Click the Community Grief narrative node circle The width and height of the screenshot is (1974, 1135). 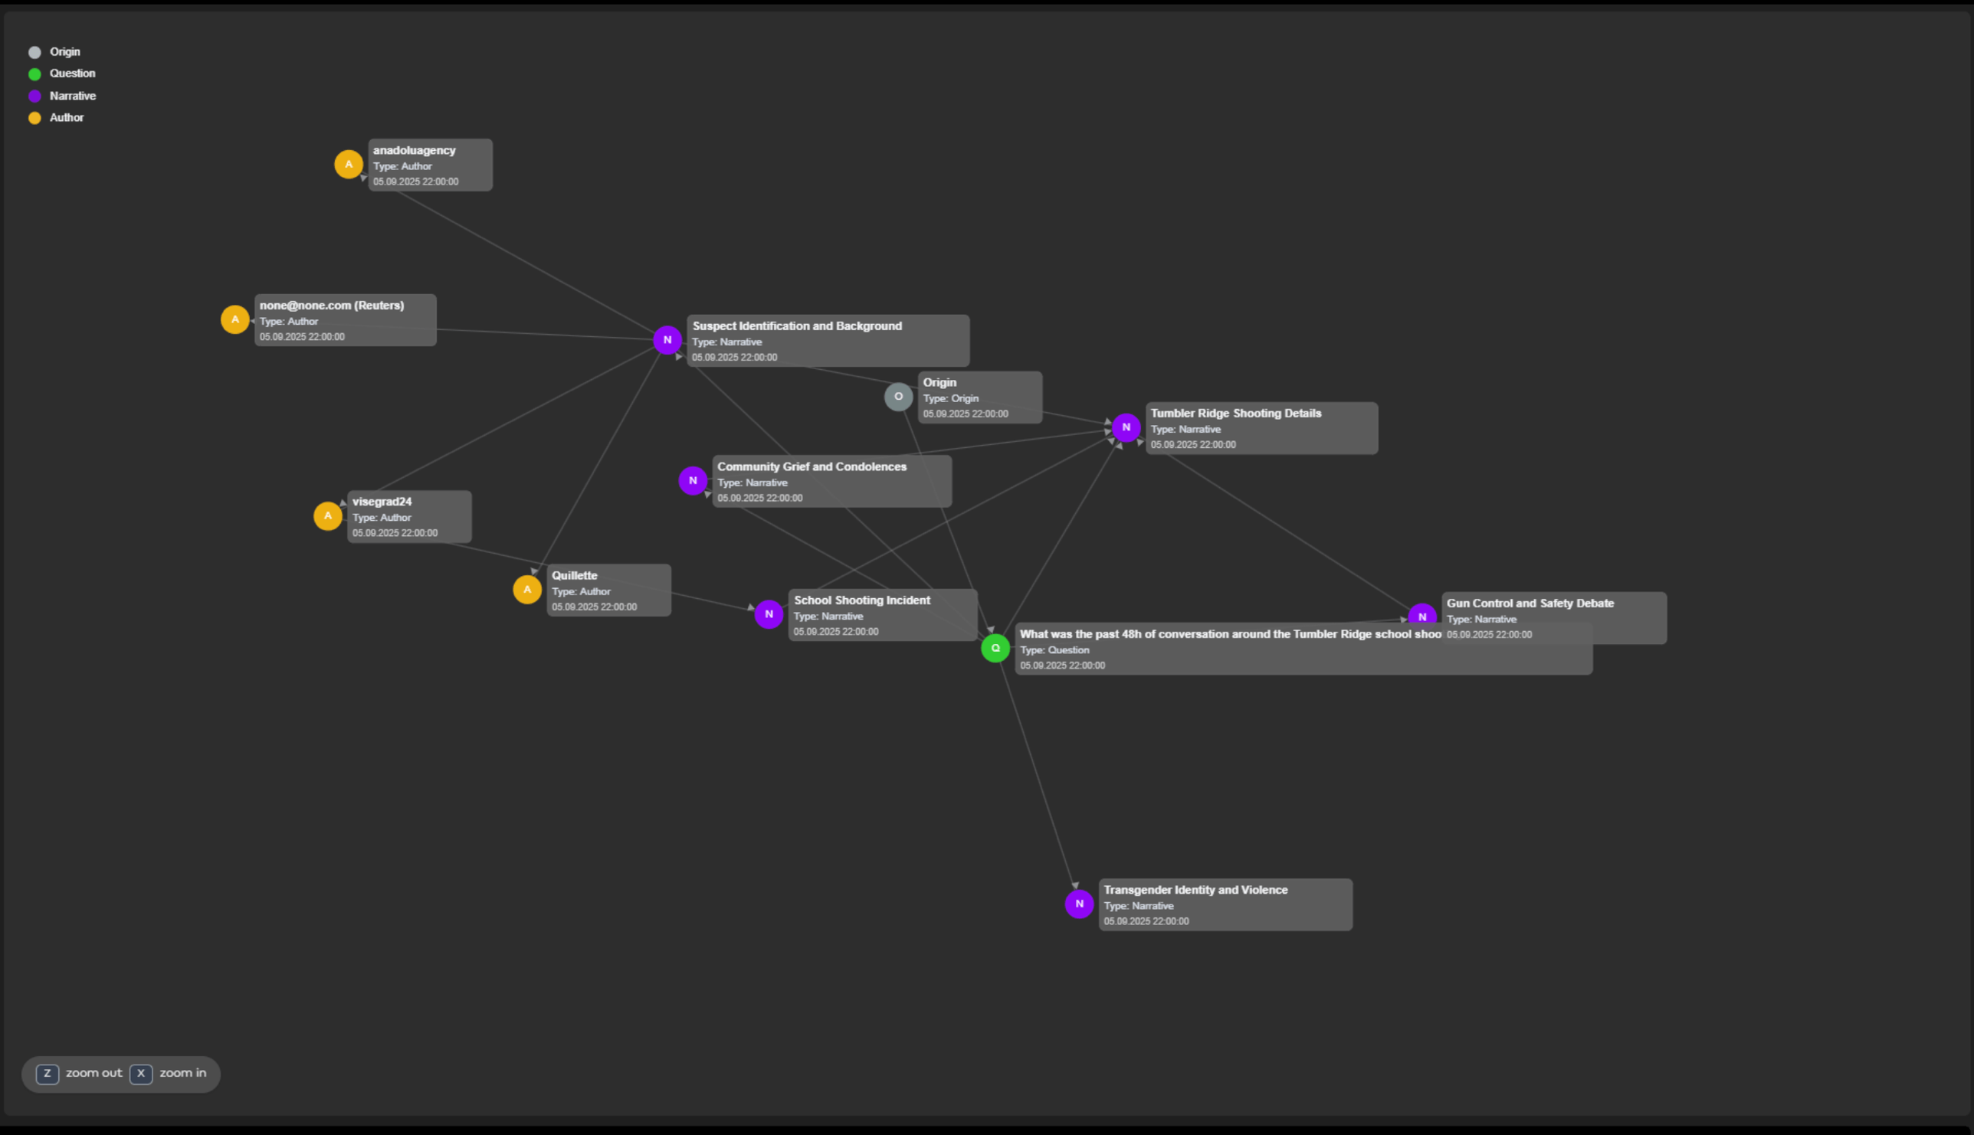coord(693,481)
